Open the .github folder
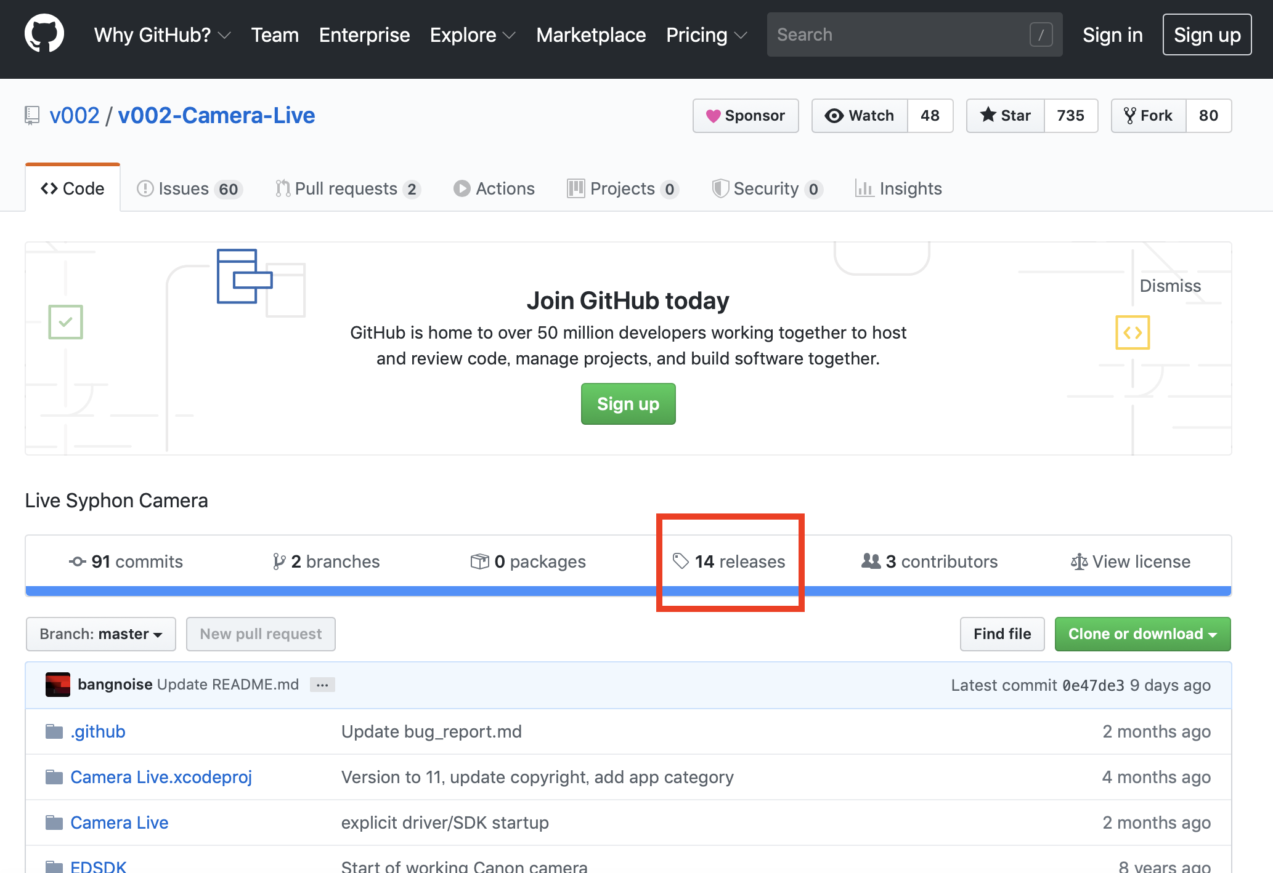Screen dimensions: 1273x873 click(98, 731)
